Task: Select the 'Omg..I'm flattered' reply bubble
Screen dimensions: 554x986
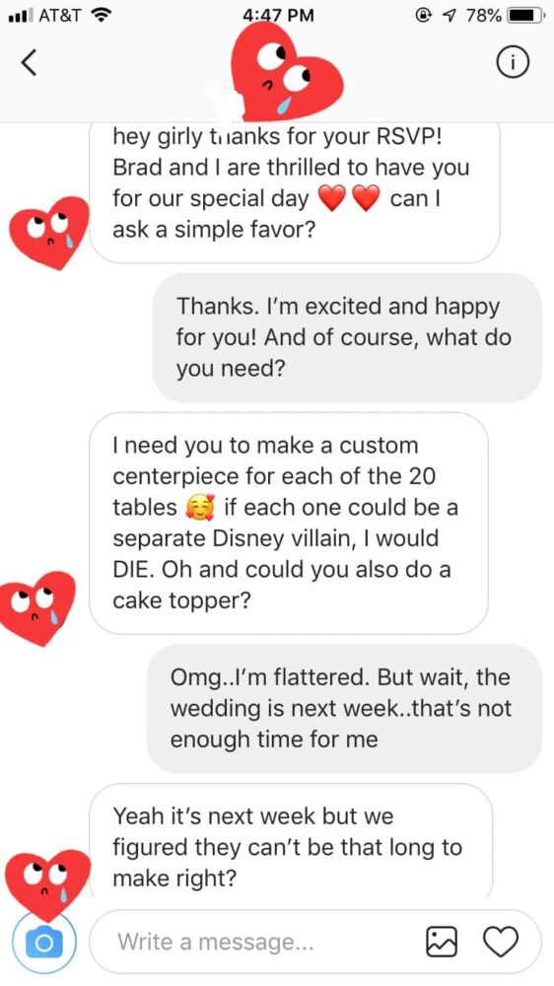Action: [x=345, y=708]
